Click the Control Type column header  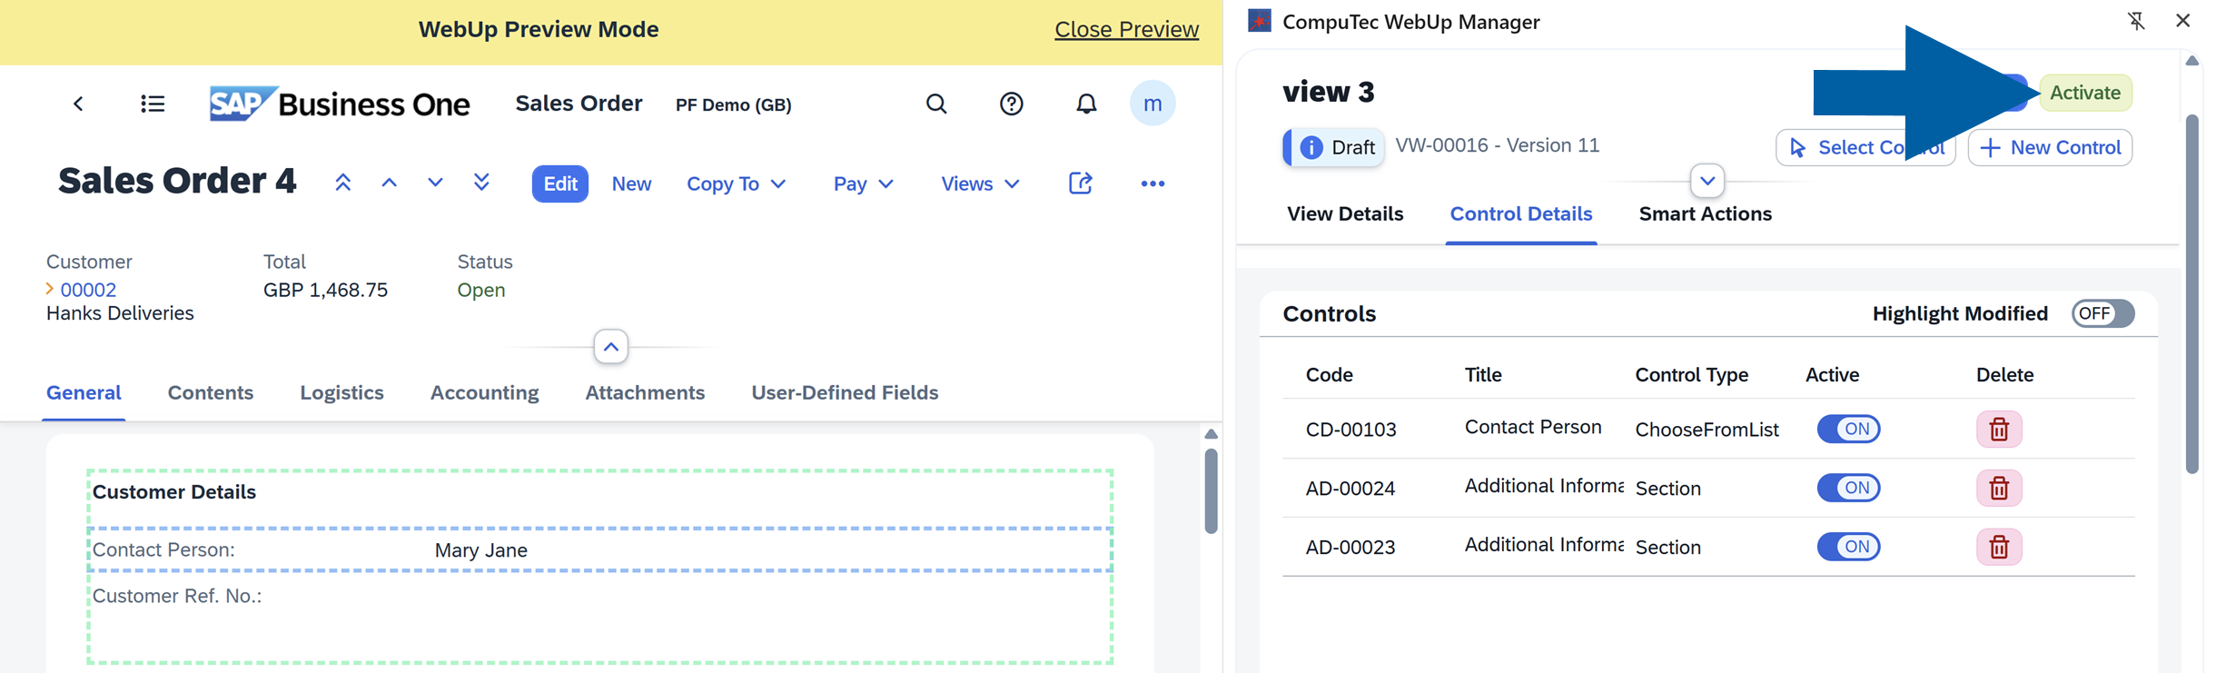[x=1691, y=374]
